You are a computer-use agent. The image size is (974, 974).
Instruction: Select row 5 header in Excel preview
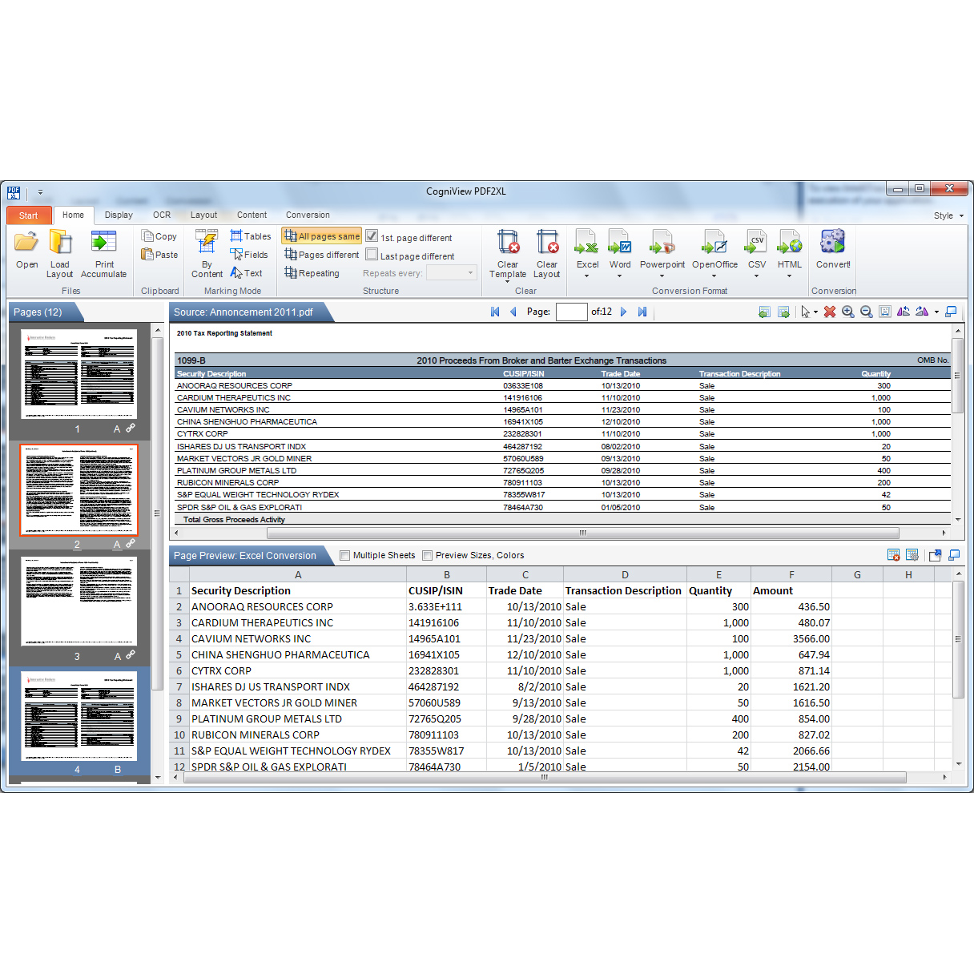coord(179,654)
